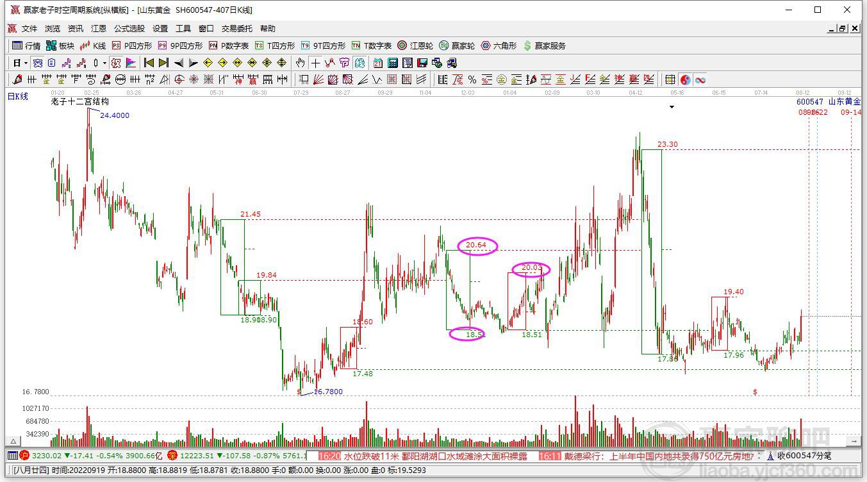This screenshot has height=482, width=867.
Task: Select the red 赢 line tool
Action: point(252,79)
